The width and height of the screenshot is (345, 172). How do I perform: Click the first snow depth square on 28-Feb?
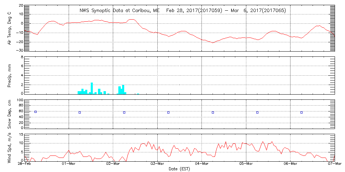[x=35, y=112]
